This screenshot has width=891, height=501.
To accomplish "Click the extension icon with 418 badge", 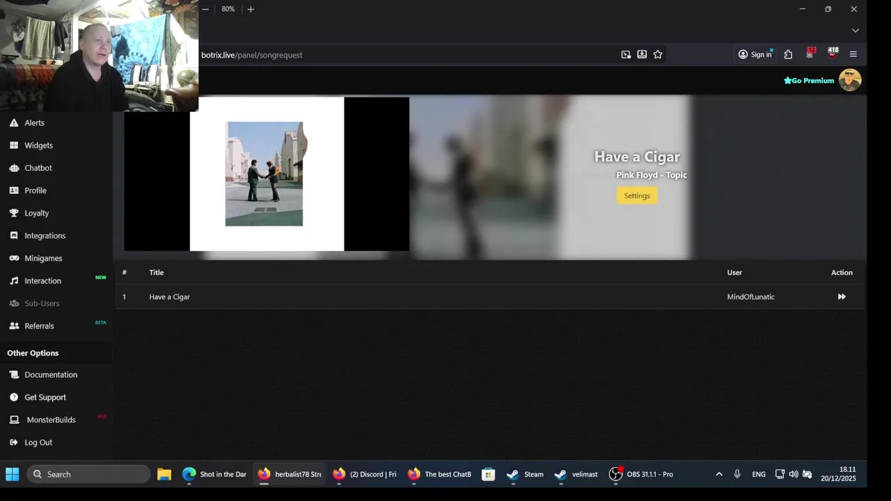I will (833, 54).
